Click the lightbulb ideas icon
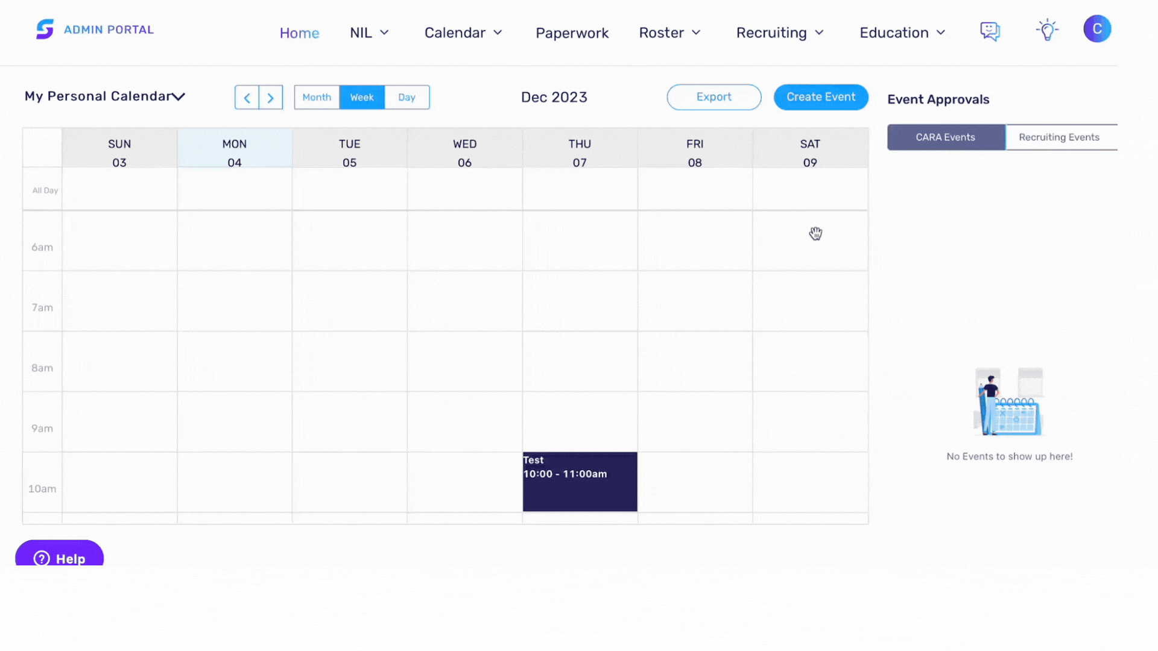 [1047, 30]
